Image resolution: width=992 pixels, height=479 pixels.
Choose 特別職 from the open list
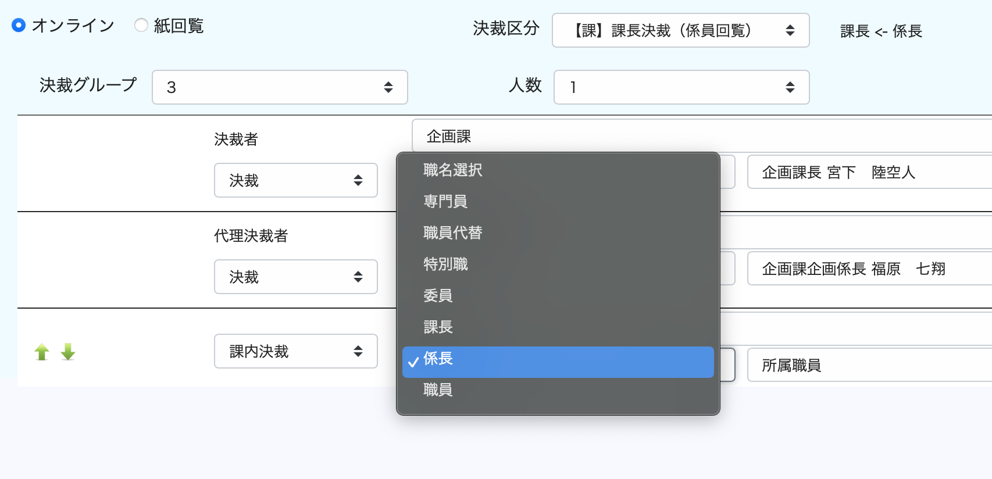tap(445, 264)
